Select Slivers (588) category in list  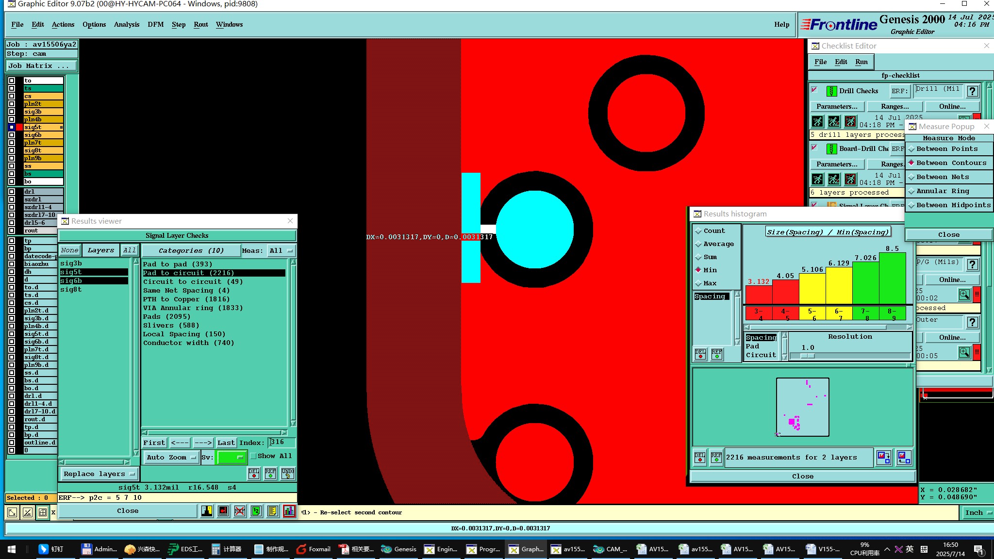[171, 326]
